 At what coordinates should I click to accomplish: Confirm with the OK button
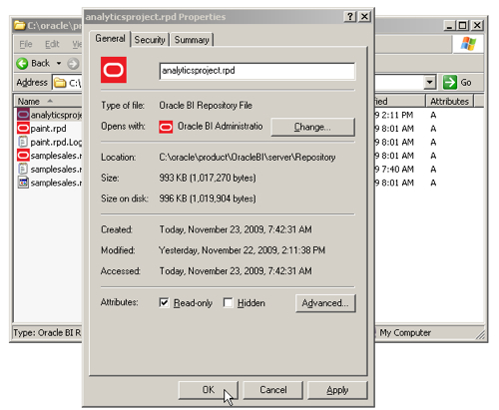click(209, 390)
